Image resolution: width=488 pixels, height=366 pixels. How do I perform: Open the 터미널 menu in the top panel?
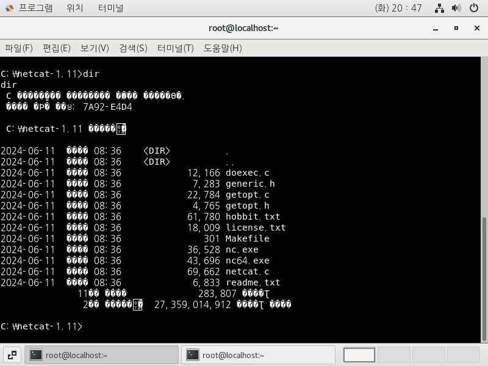click(x=111, y=8)
